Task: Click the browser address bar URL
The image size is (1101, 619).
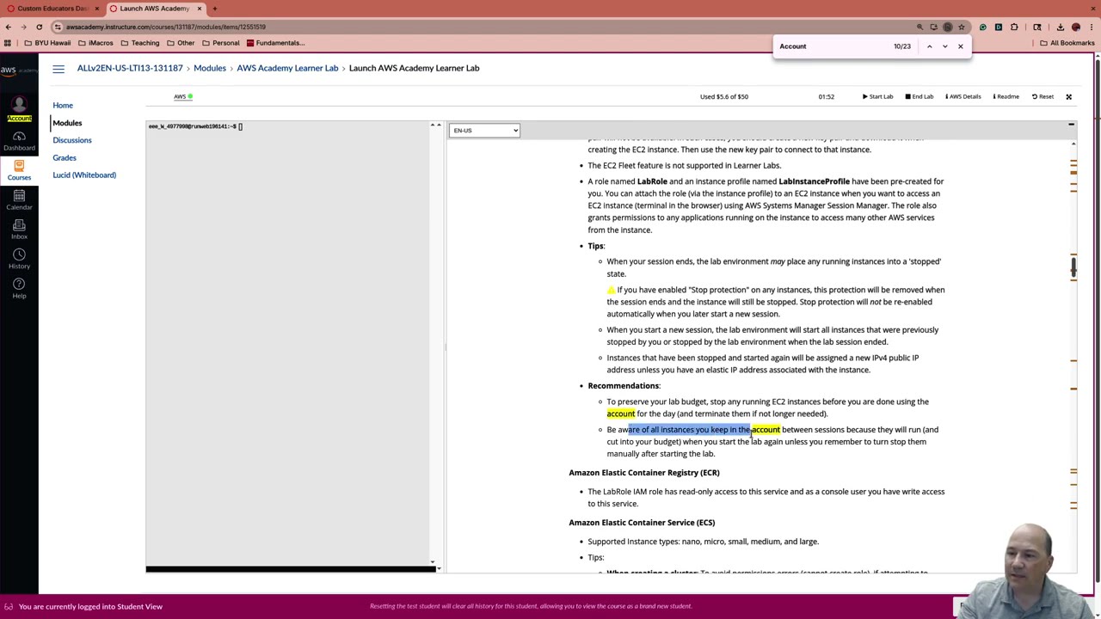Action: 166,27
